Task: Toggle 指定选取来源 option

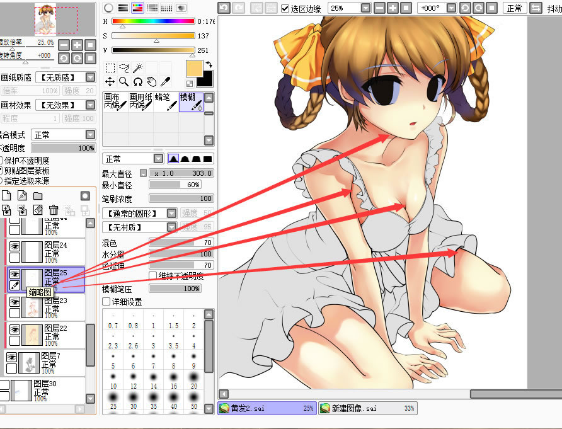Action: (1, 181)
